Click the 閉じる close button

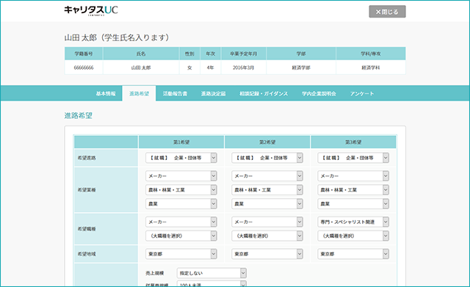pos(387,12)
